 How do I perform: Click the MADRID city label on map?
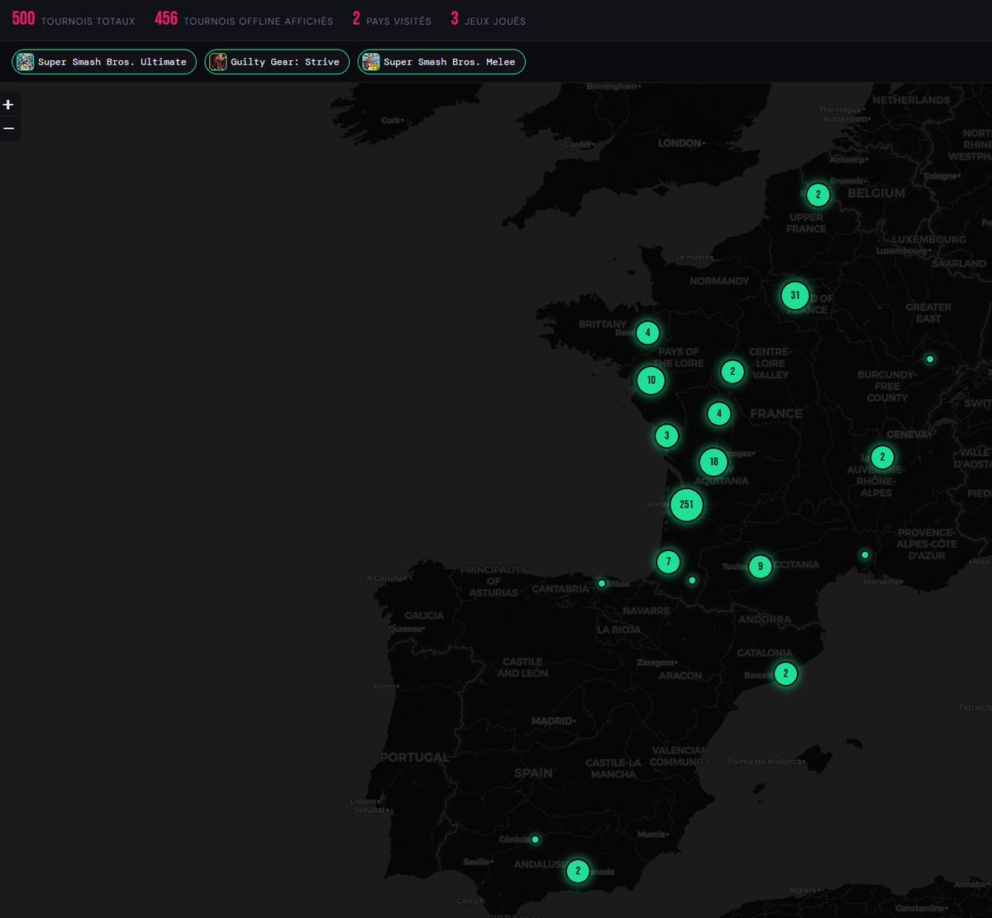pyautogui.click(x=551, y=721)
